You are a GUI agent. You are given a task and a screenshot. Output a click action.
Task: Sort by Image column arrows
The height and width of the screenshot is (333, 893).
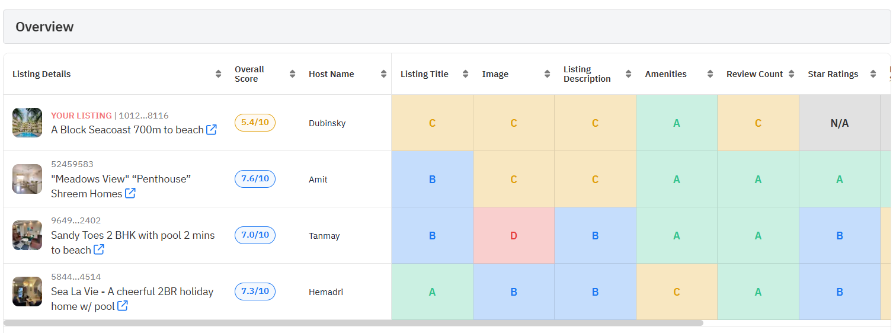pos(547,74)
